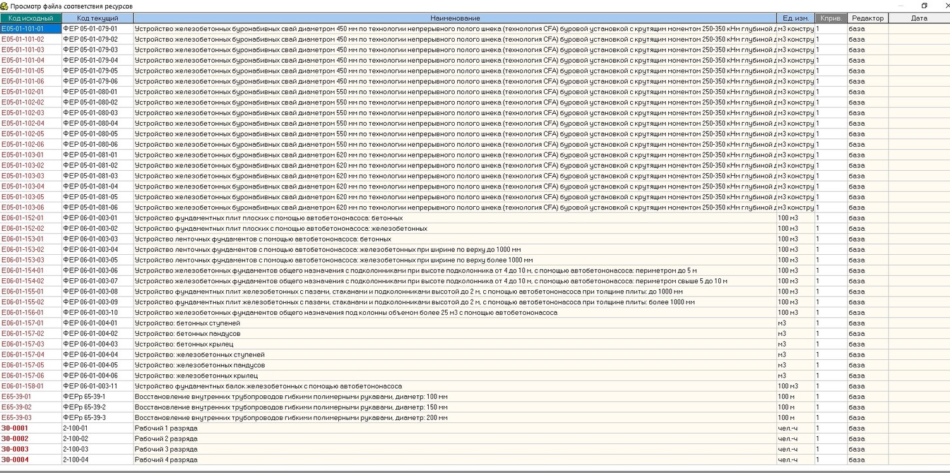Screen dimensions: 950x473
Task: Click unit '100 м' in row E65-39-02
Action: point(795,407)
